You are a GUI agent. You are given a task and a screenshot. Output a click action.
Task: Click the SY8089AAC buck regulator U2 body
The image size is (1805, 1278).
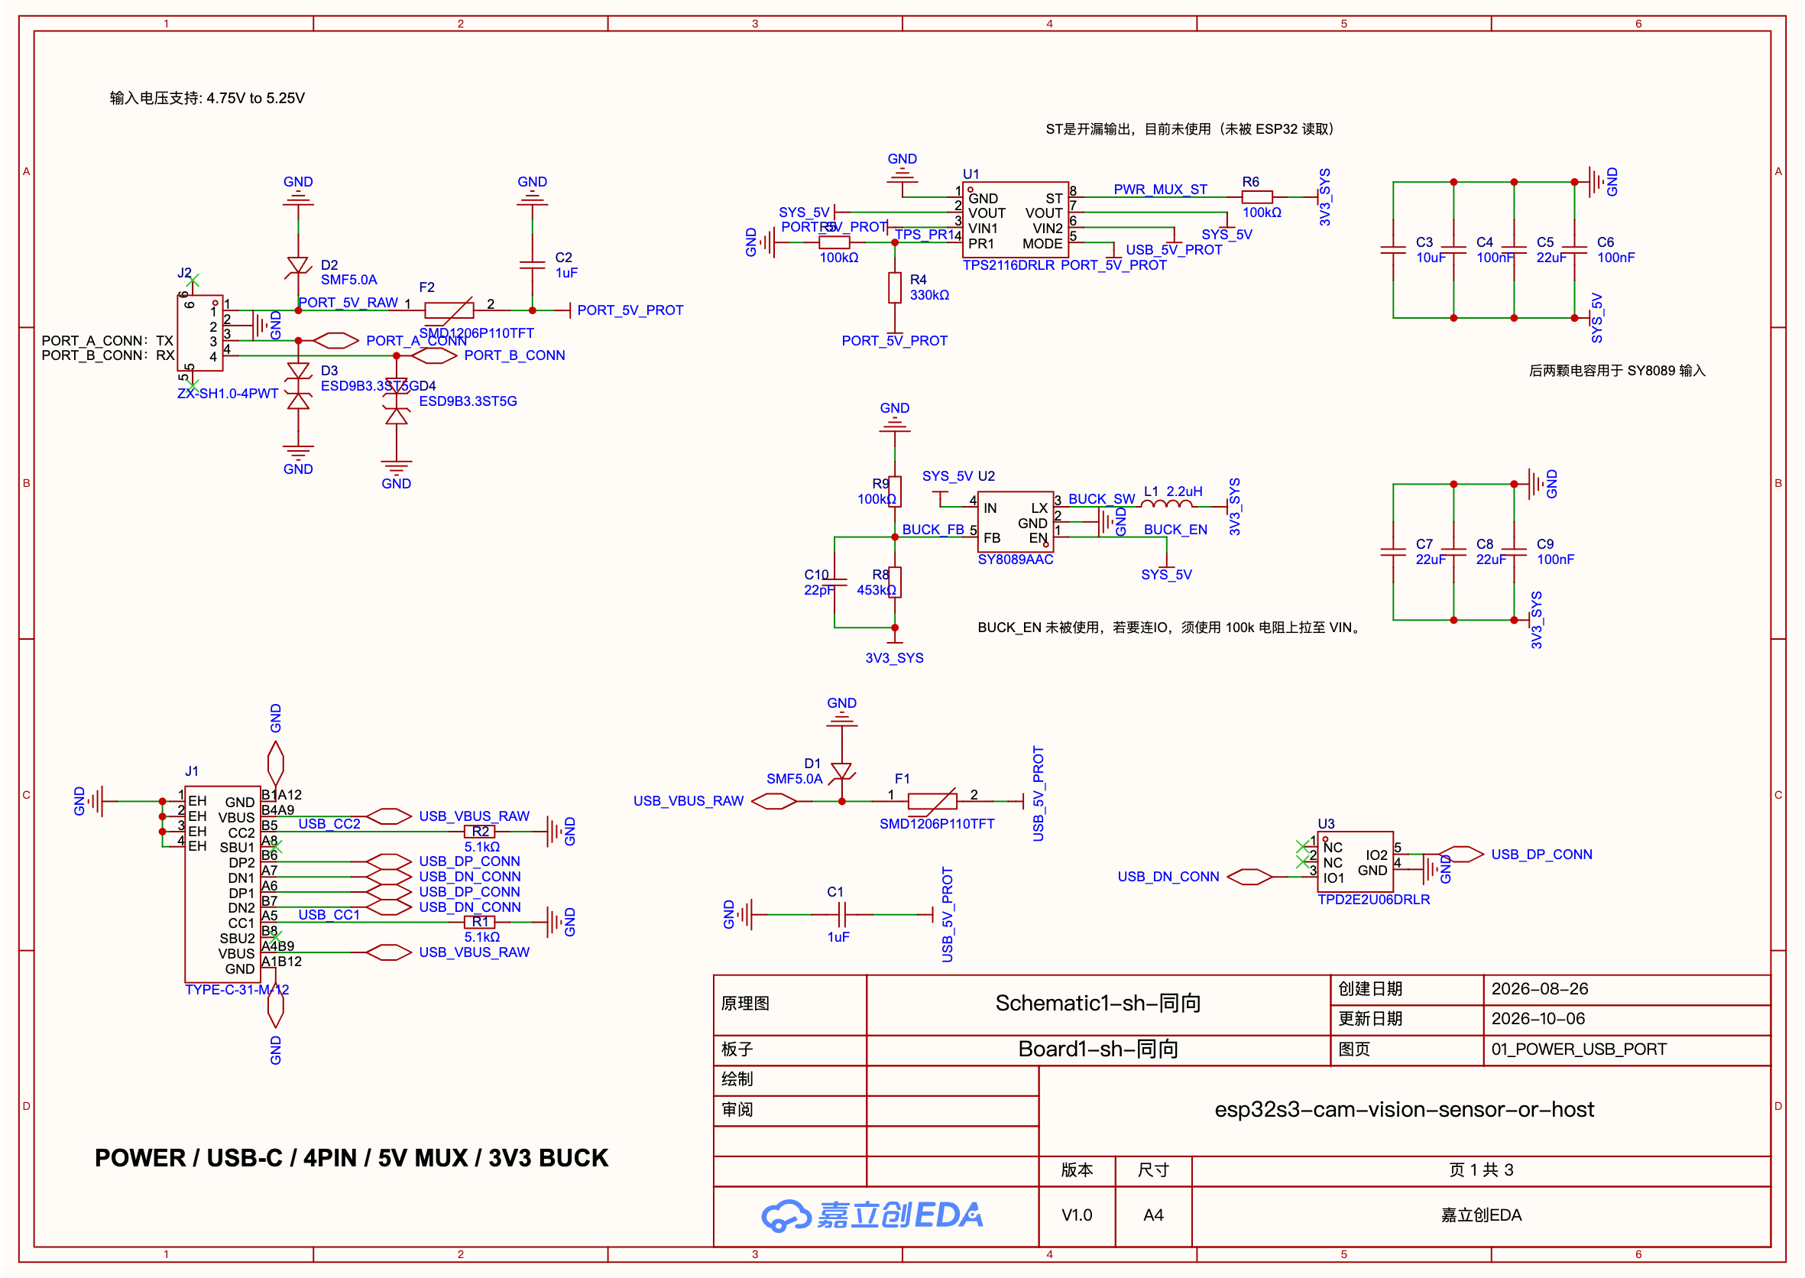tap(1015, 522)
